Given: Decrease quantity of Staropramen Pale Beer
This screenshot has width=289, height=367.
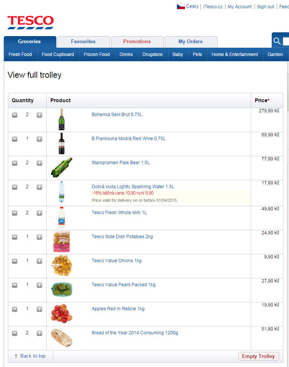Looking at the screenshot, I should 15,163.
